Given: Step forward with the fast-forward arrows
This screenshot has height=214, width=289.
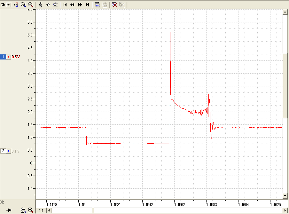Looking at the screenshot, I should point(80,5).
